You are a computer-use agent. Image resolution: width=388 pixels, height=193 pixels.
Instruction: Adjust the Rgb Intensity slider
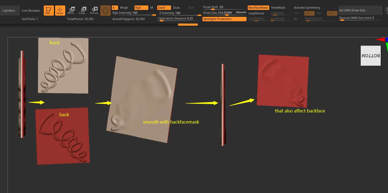[134, 13]
